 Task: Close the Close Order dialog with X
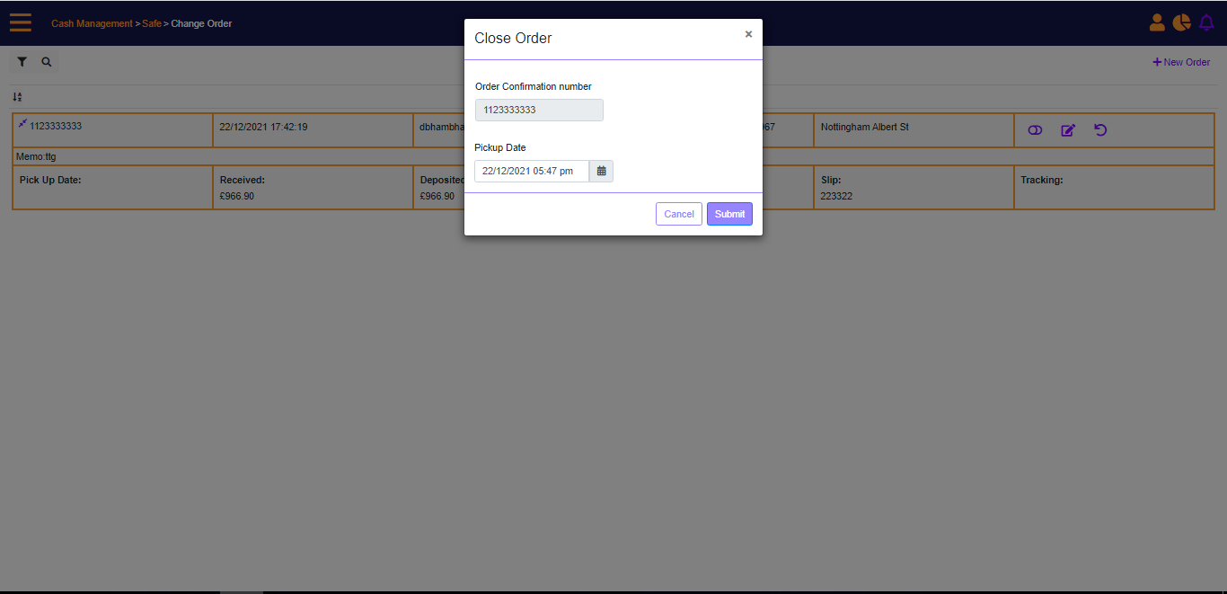(748, 34)
